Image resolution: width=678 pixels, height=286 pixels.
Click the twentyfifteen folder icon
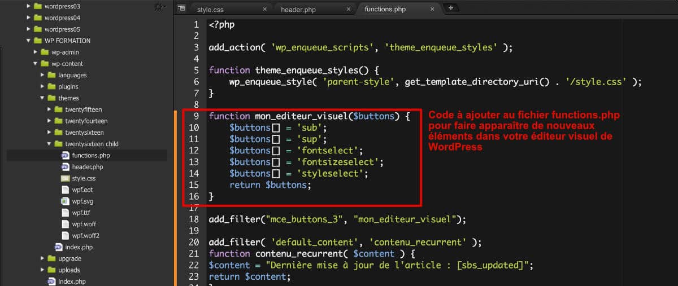58,109
